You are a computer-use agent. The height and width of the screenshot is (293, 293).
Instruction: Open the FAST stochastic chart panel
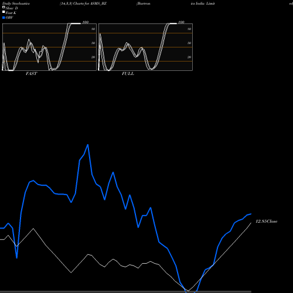pyautogui.click(x=49, y=47)
